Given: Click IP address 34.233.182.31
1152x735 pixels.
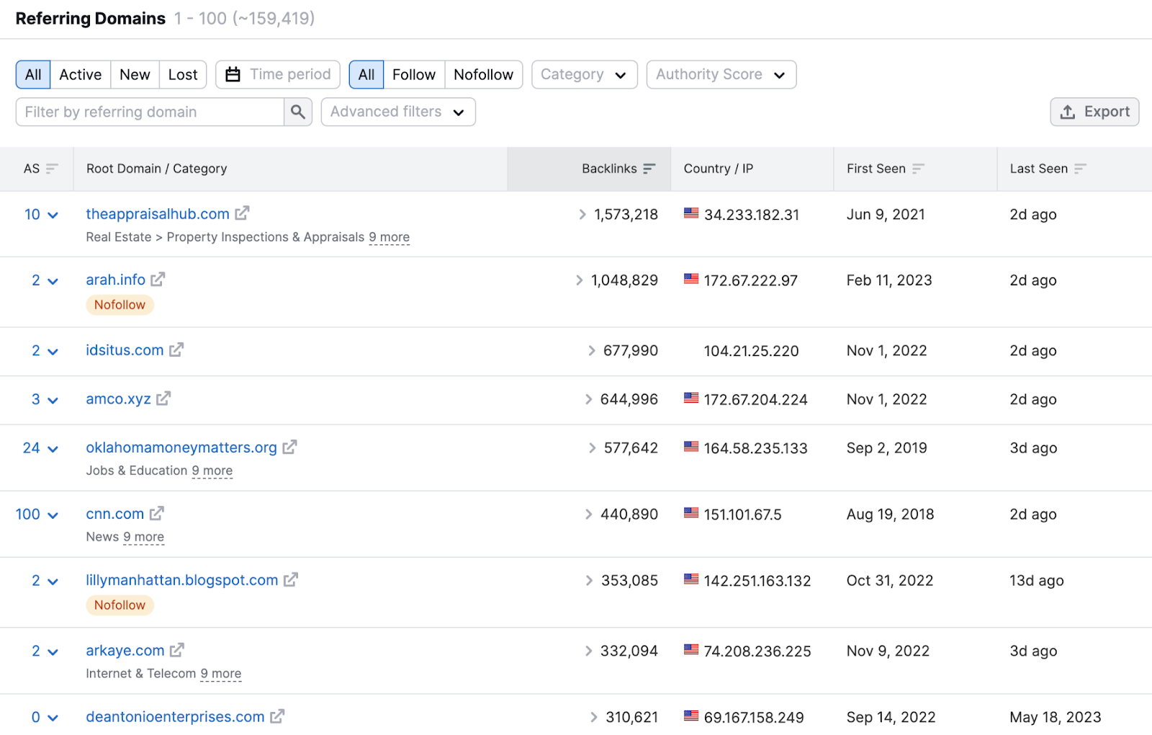Looking at the screenshot, I should pyautogui.click(x=752, y=215).
